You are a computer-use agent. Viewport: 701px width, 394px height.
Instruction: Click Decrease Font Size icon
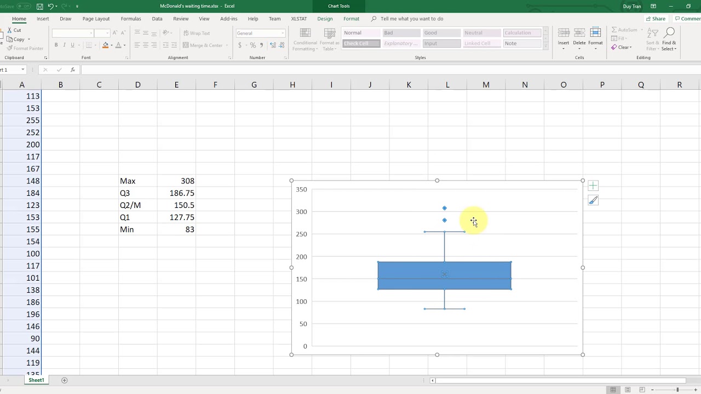124,33
